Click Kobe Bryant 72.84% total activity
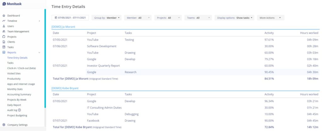322x131 pixels. 269,127
